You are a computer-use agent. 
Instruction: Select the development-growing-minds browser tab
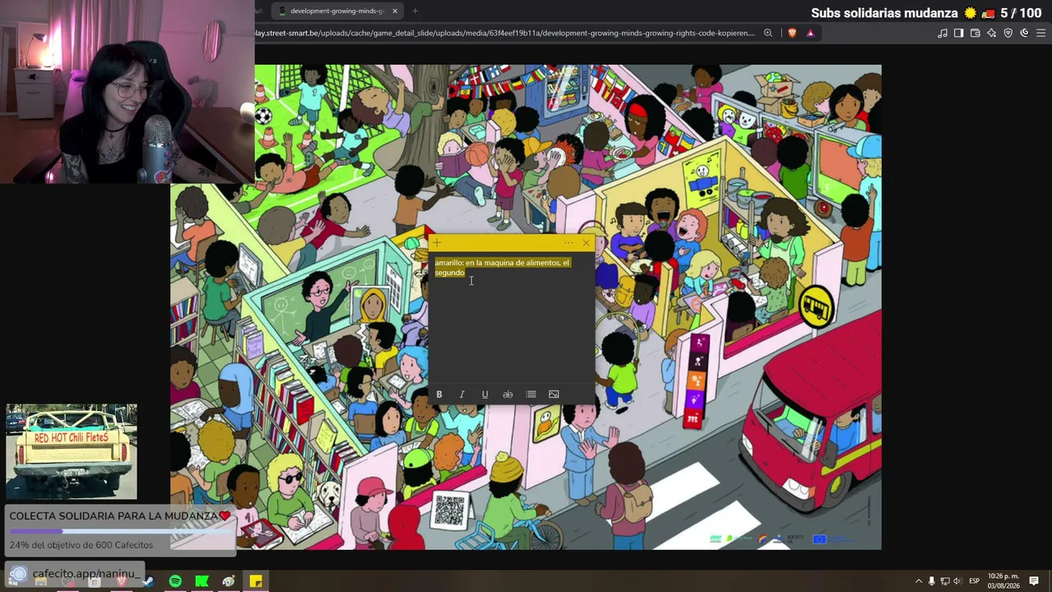(x=337, y=11)
